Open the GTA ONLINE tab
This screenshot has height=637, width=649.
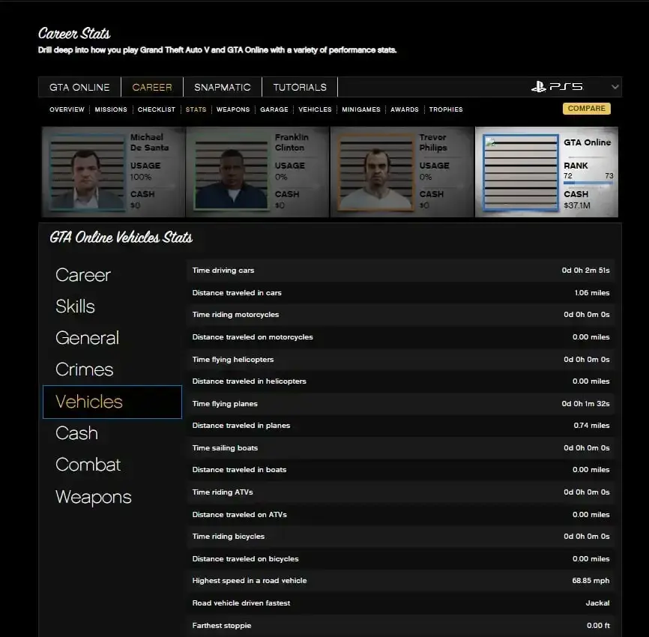click(x=79, y=88)
